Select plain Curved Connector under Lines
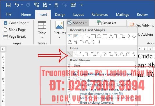 coord(105,54)
